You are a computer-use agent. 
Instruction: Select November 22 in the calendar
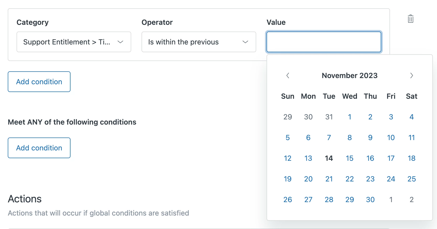pos(349,179)
